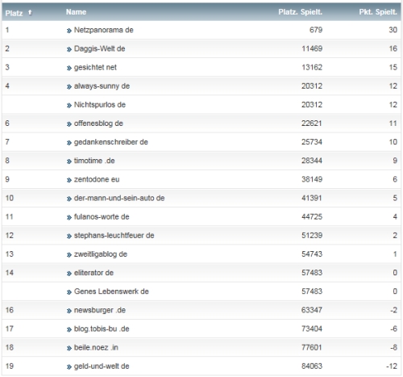Screen dimensions: 403x377
Task: Click the arrow icon before Netzpanorama de
Action: point(69,31)
